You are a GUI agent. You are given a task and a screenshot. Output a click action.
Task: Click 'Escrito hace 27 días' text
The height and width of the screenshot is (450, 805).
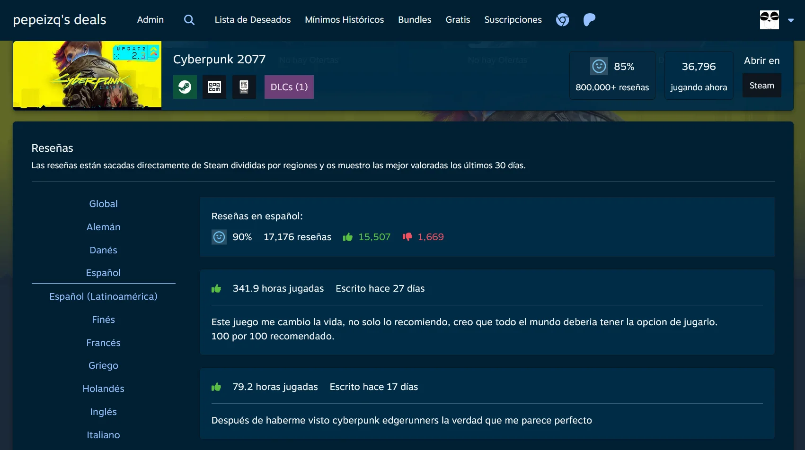pyautogui.click(x=380, y=288)
